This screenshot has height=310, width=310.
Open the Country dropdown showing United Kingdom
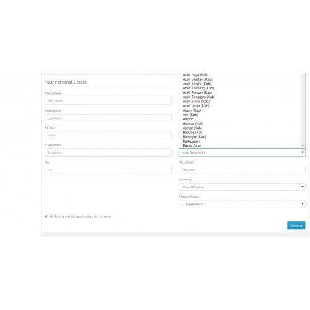point(242,187)
